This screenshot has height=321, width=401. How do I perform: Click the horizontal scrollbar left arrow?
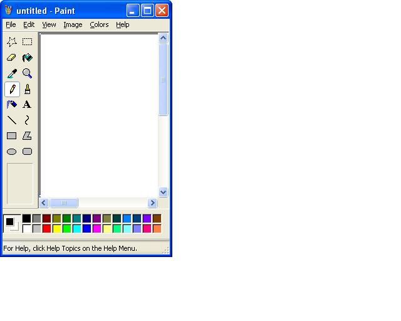pyautogui.click(x=44, y=203)
